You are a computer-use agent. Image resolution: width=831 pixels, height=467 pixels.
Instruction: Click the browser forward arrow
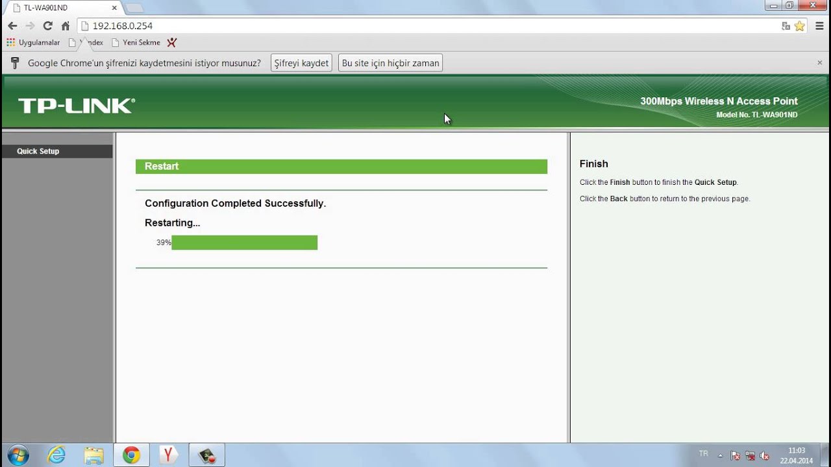(x=30, y=26)
